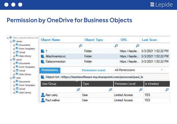Click folder icon of Dataconnection row
This screenshot has height=124, width=177.
click(43, 61)
